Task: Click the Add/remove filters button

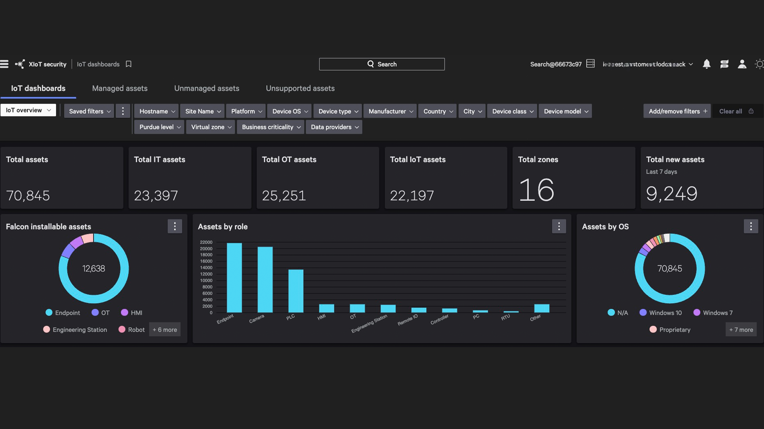Action: pyautogui.click(x=677, y=111)
